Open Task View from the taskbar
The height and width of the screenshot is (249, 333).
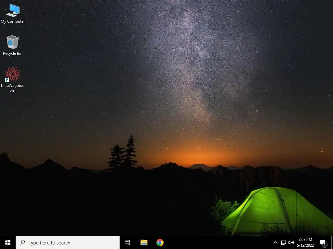coord(127,243)
